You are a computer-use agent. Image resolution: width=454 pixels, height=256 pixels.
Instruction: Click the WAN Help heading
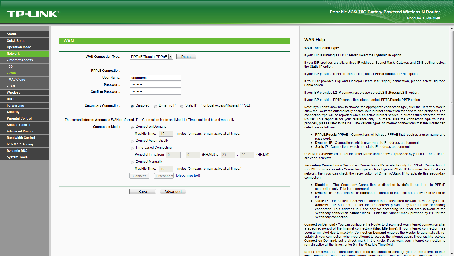coord(315,40)
